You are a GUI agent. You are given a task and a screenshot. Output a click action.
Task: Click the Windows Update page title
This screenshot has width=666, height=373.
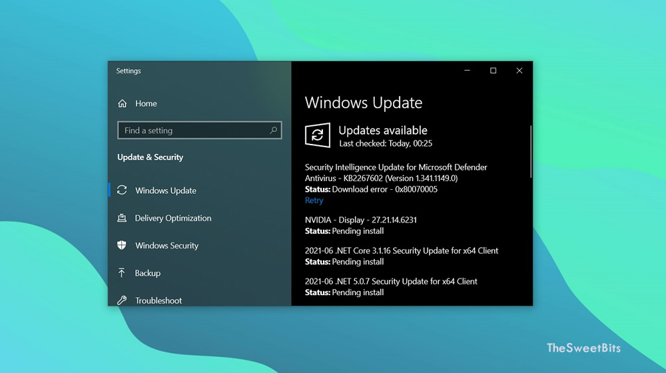click(x=364, y=103)
